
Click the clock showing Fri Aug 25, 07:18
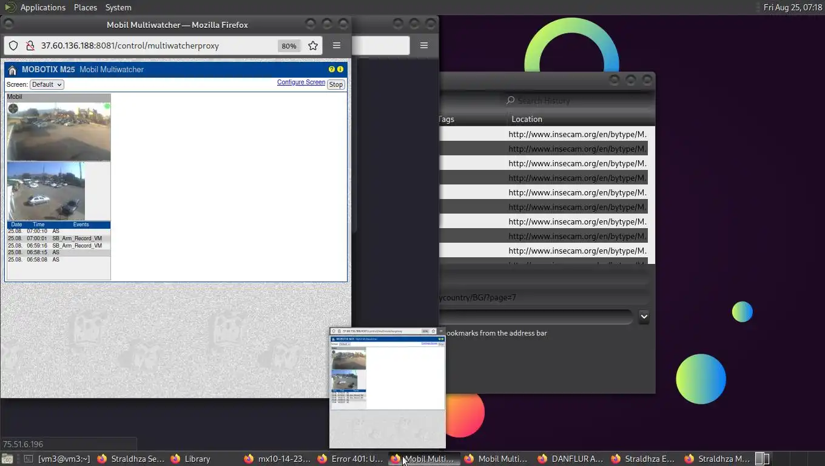[x=792, y=7]
